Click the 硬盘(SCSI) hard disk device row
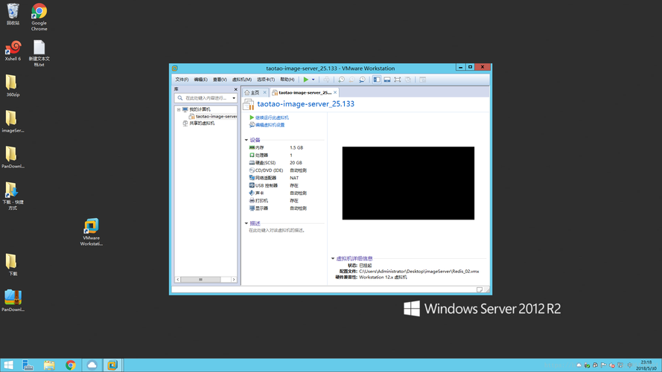The height and width of the screenshot is (372, 662). point(278,163)
